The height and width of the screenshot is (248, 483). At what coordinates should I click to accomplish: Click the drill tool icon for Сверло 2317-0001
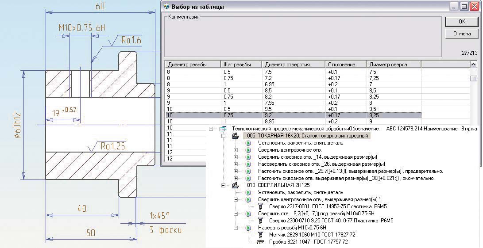tap(260, 206)
